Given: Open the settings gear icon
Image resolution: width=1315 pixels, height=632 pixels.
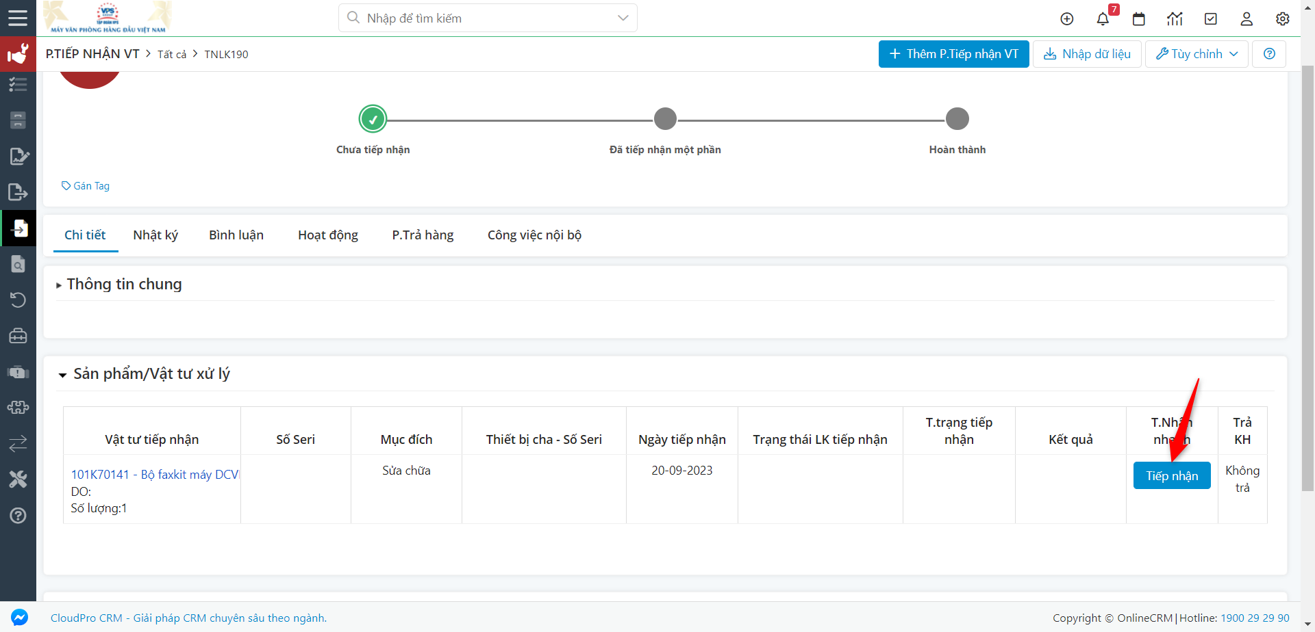Looking at the screenshot, I should (x=1283, y=18).
